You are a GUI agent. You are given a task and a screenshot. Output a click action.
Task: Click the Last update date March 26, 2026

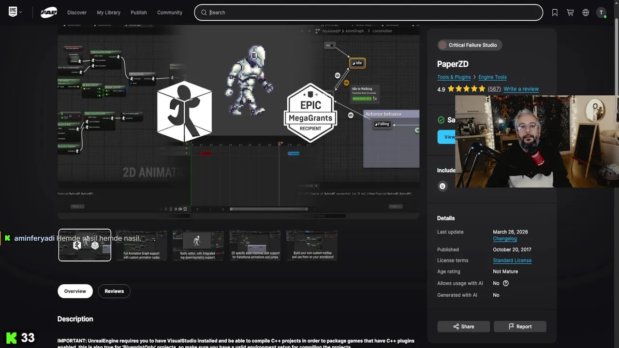pos(510,232)
